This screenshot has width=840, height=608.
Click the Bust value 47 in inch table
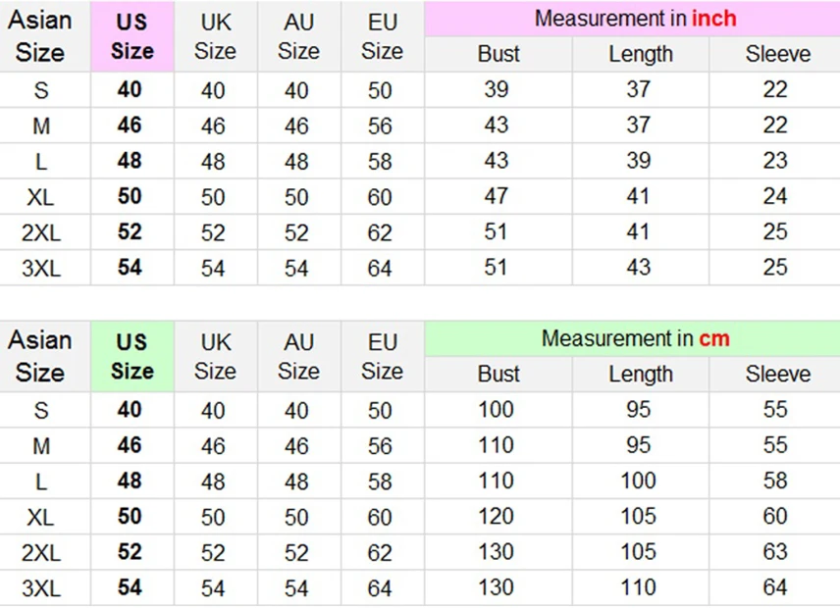(x=497, y=196)
